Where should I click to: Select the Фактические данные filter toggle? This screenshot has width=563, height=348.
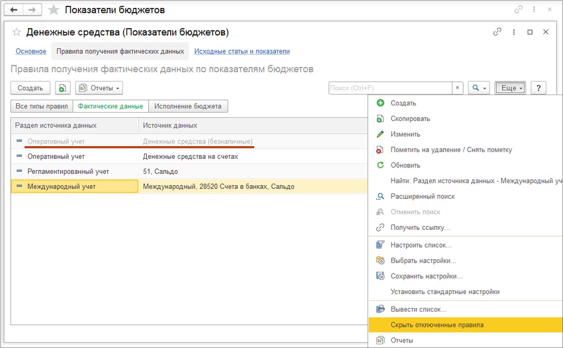(110, 106)
